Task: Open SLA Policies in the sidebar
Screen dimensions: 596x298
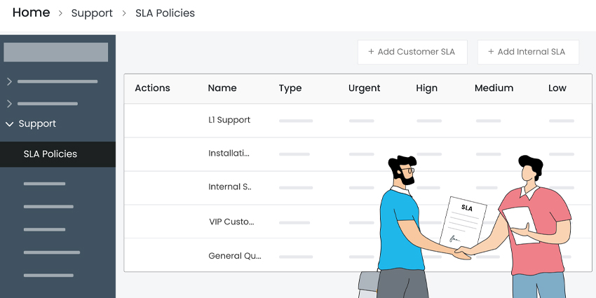Action: coord(50,154)
